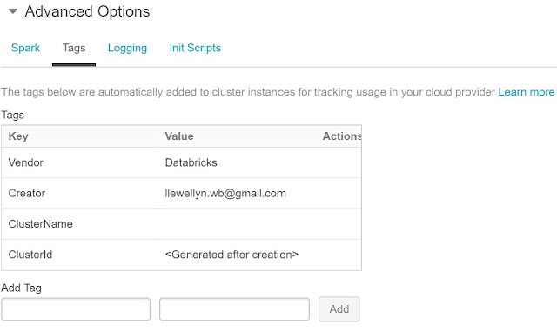This screenshot has height=331, width=557.
Task: Click the Value column header
Action: tap(179, 136)
